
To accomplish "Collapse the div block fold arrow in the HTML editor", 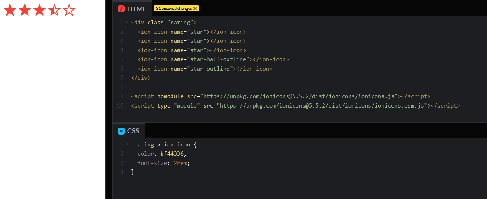I will pyautogui.click(x=127, y=23).
